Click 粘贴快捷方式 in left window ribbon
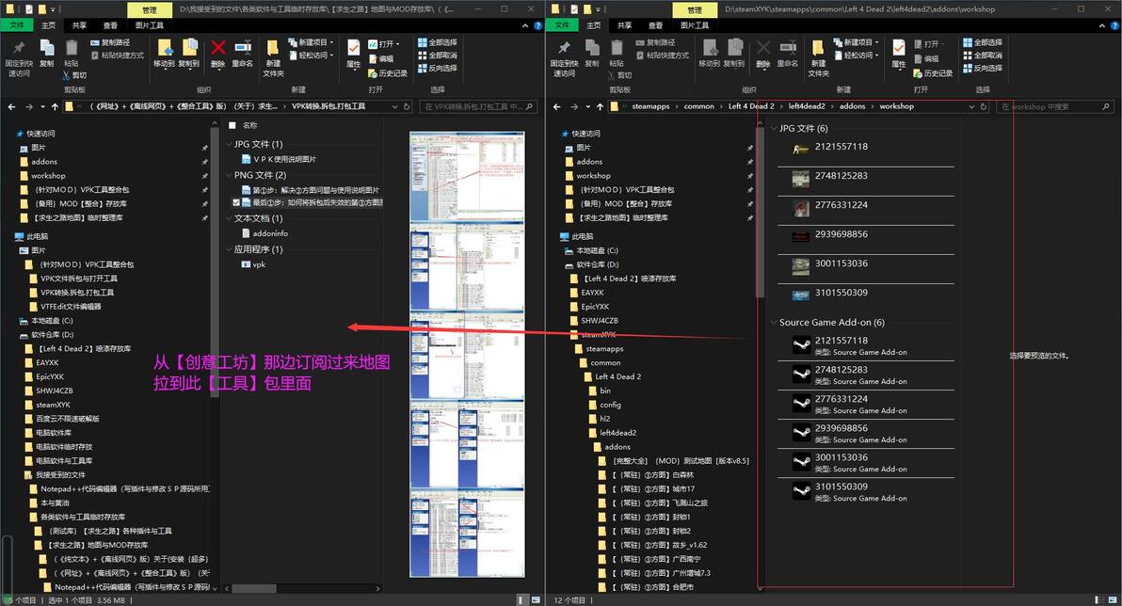 118,56
